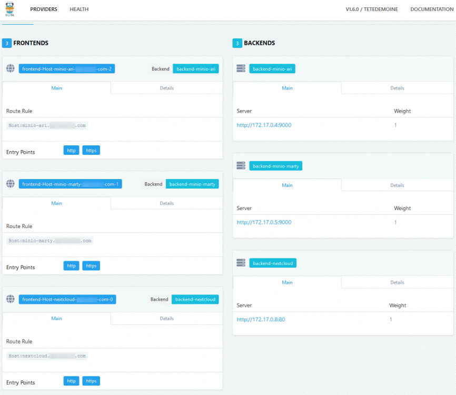
Task: Open the Health page
Action: tap(79, 9)
